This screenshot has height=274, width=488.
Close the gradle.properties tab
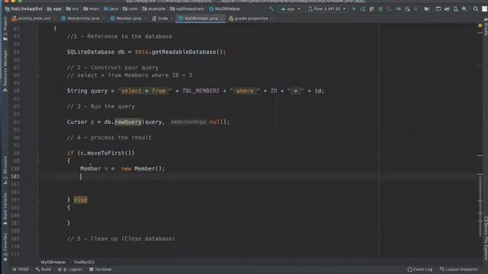[x=271, y=18]
